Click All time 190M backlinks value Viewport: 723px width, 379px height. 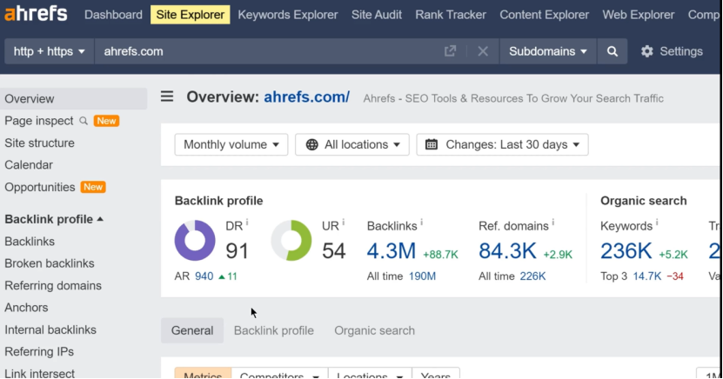tap(422, 276)
